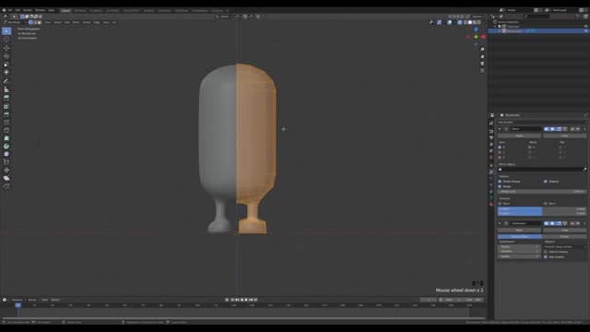Toggle camera view in the viewport
The height and width of the screenshot is (332, 590).
(x=482, y=64)
